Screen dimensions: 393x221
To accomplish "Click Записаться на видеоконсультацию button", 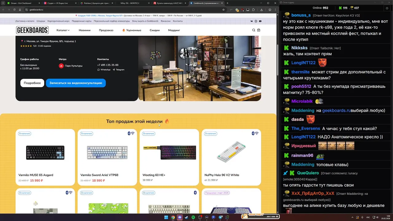I will 76,83.
